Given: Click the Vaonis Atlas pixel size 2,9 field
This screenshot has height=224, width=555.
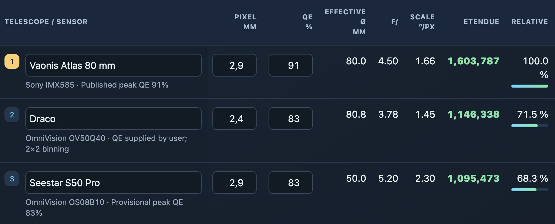Looking at the screenshot, I should (x=234, y=65).
